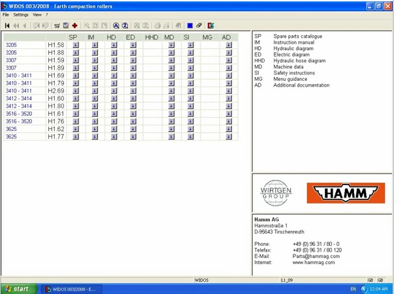The width and height of the screenshot is (394, 294).
Task: Open electric diagram for 3307 H1.89
Action: (133, 68)
